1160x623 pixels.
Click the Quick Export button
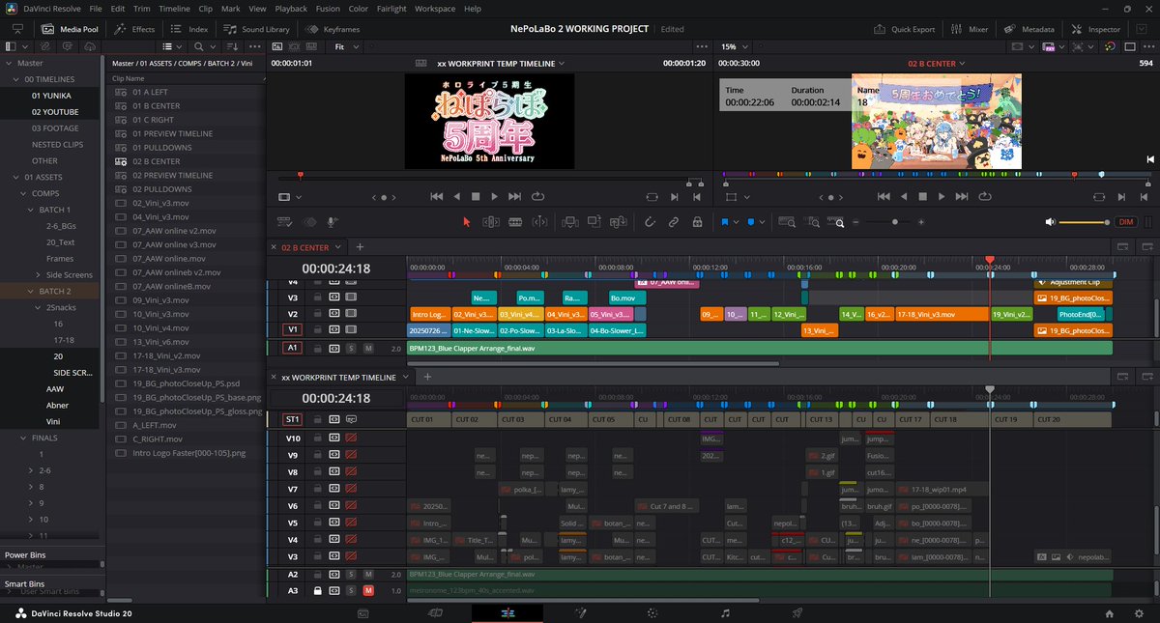(904, 29)
